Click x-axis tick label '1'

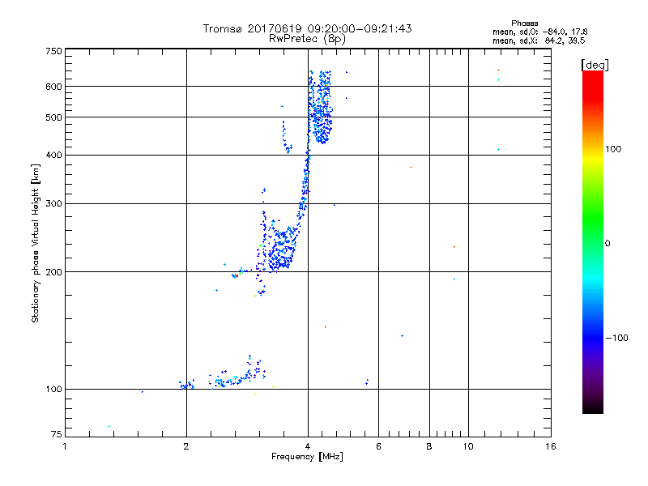(65, 446)
